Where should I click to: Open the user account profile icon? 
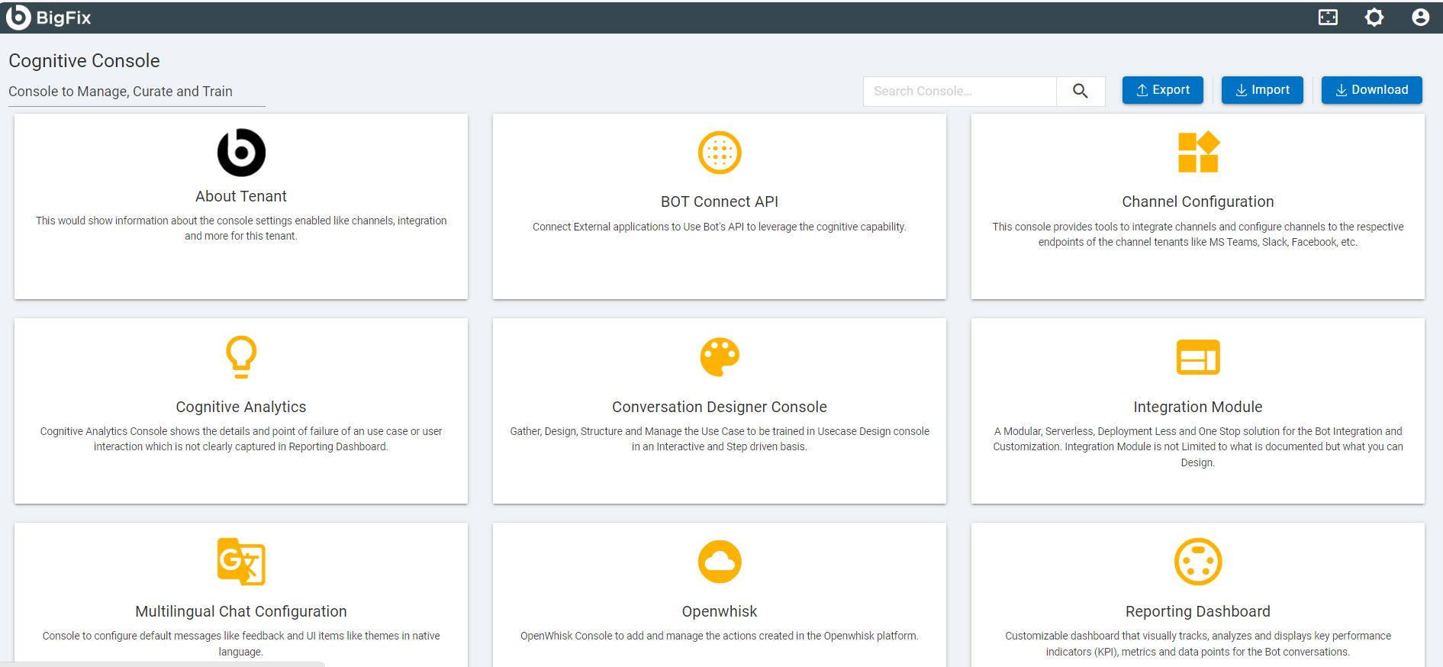1419,18
